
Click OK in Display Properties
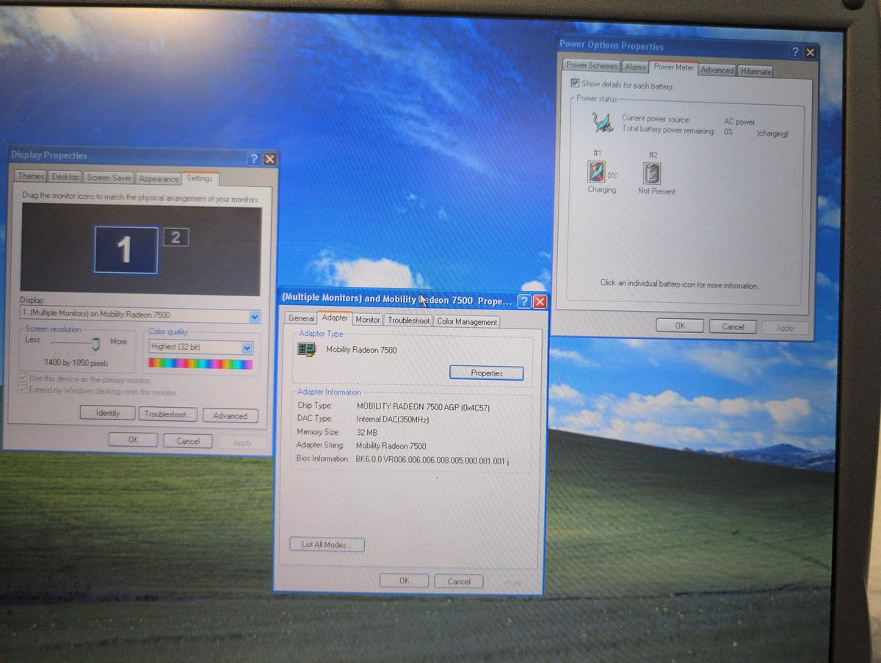pyautogui.click(x=133, y=440)
